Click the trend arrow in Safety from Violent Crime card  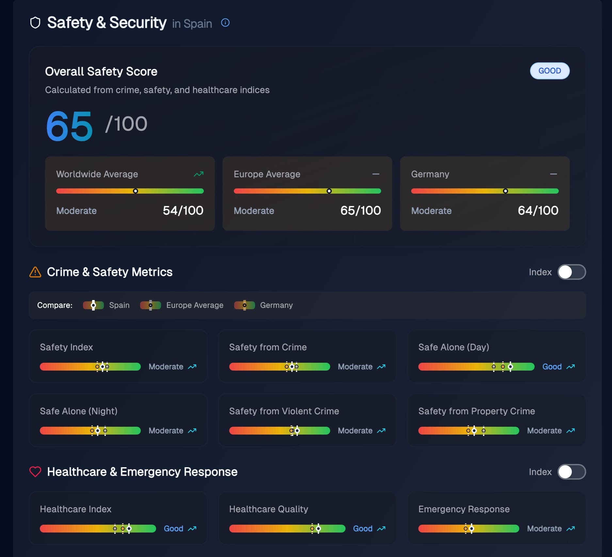pos(381,431)
